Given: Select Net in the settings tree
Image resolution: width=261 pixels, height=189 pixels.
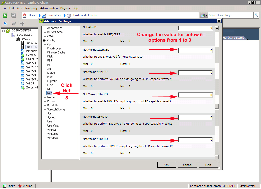Looking at the screenshot, I should click(x=49, y=93).
